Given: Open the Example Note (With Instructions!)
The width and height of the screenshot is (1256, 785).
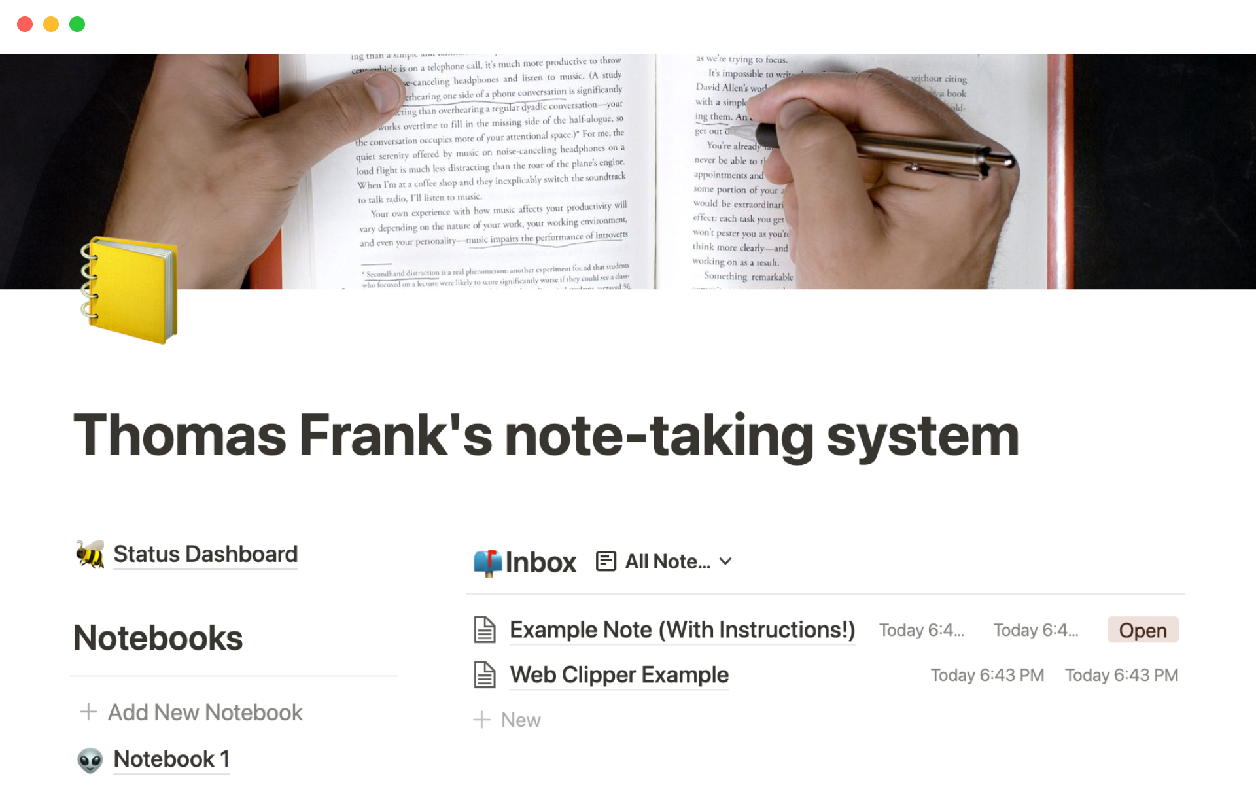Looking at the screenshot, I should [x=681, y=629].
